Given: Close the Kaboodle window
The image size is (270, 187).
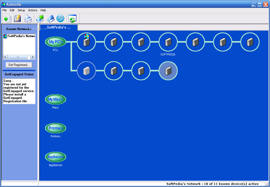Looking at the screenshot, I should click(x=266, y=4).
